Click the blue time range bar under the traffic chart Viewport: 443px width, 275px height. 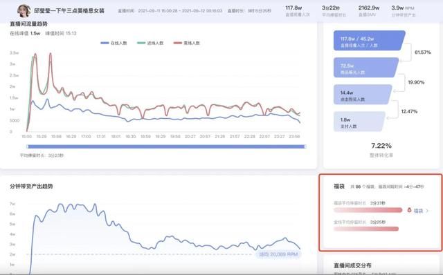166,146
